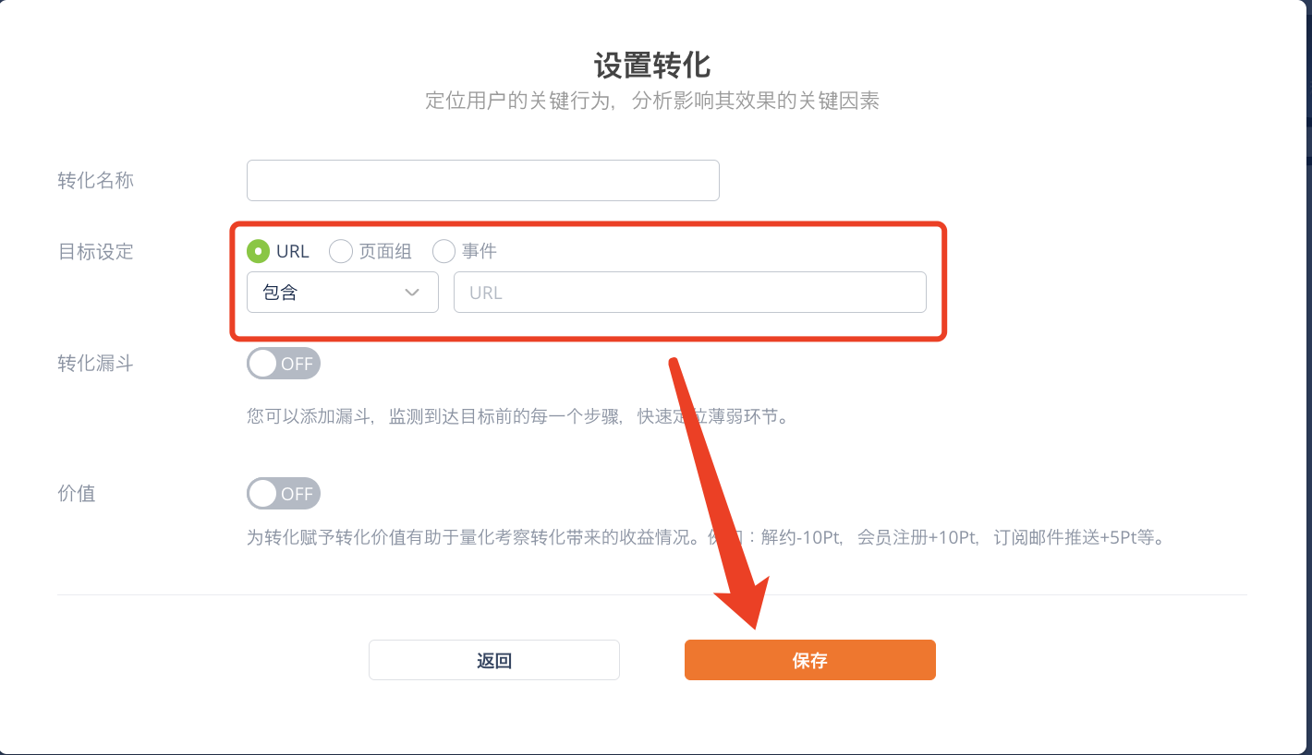Image resolution: width=1312 pixels, height=755 pixels.
Task: Focus the URL placeholder input box
Action: pyautogui.click(x=689, y=292)
